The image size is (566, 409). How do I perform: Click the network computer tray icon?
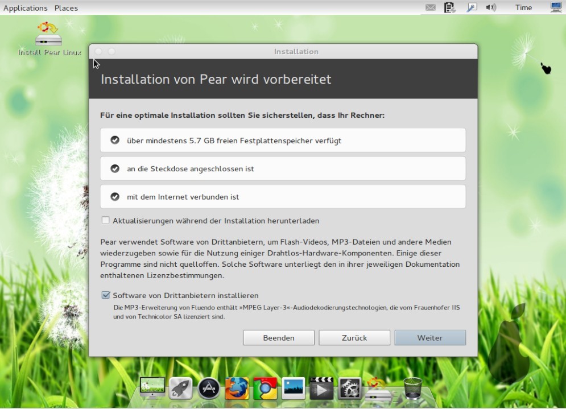pos(556,7)
